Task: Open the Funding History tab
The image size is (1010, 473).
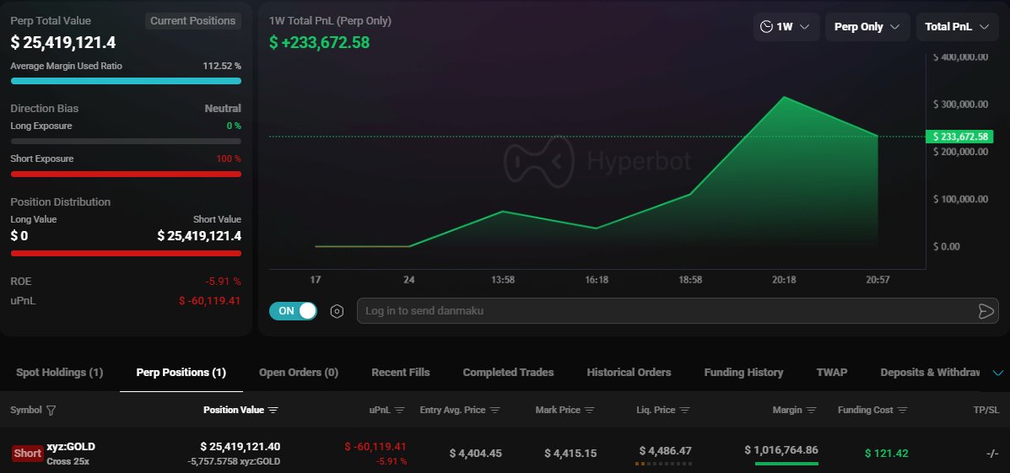Action: click(743, 373)
